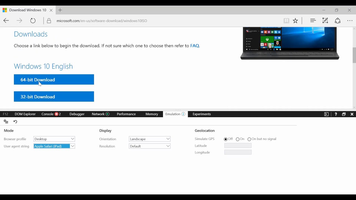Toggle the F12 console panel icon
356x200 pixels.
coord(327,114)
